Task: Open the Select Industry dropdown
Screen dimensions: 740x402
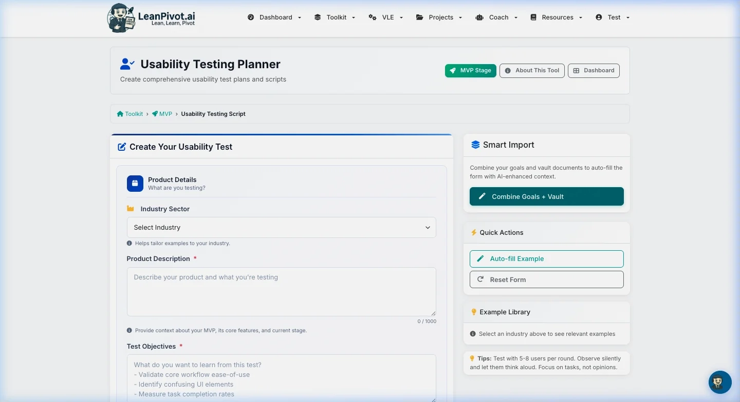Action: (x=281, y=227)
